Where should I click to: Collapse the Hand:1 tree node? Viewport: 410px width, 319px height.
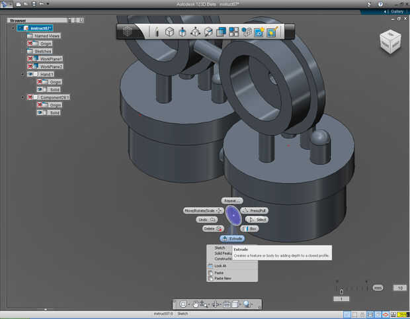(x=22, y=74)
